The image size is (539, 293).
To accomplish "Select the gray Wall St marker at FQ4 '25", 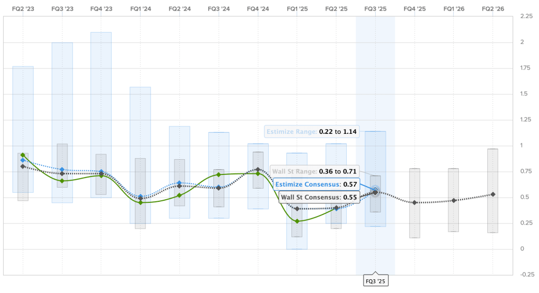I will 415,202.
